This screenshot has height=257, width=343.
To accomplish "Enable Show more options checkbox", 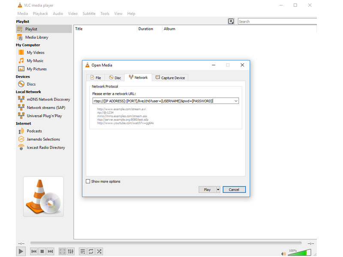I will [88, 181].
